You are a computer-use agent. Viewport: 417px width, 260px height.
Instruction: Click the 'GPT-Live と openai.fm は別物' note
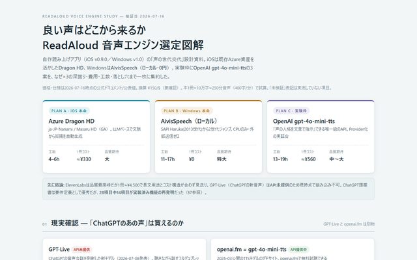(x=349, y=224)
